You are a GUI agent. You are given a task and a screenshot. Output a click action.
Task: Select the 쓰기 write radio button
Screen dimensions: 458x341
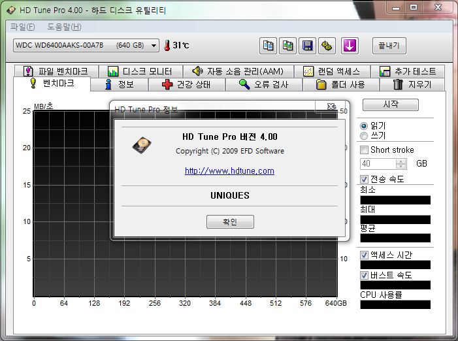(x=364, y=136)
